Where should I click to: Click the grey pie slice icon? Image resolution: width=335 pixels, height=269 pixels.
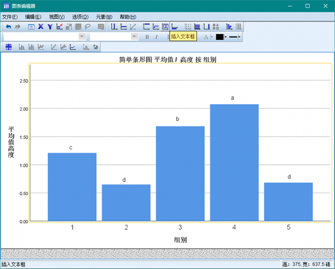(x=95, y=47)
